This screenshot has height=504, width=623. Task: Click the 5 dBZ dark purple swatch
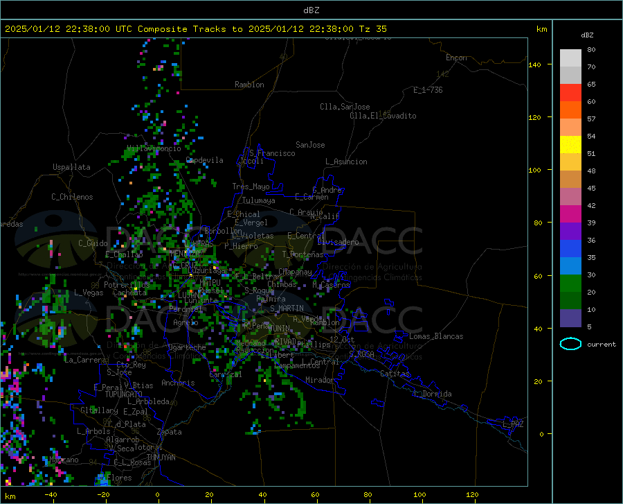coord(570,318)
